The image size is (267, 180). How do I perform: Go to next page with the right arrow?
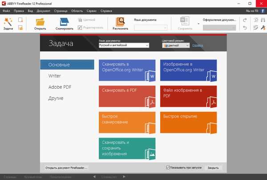124,177
